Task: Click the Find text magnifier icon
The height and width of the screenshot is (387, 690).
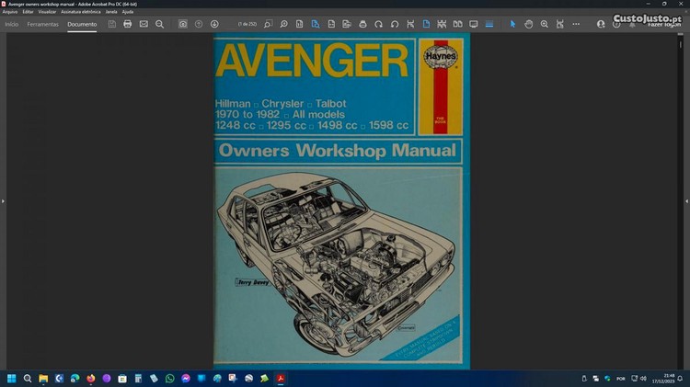Action: click(x=159, y=24)
